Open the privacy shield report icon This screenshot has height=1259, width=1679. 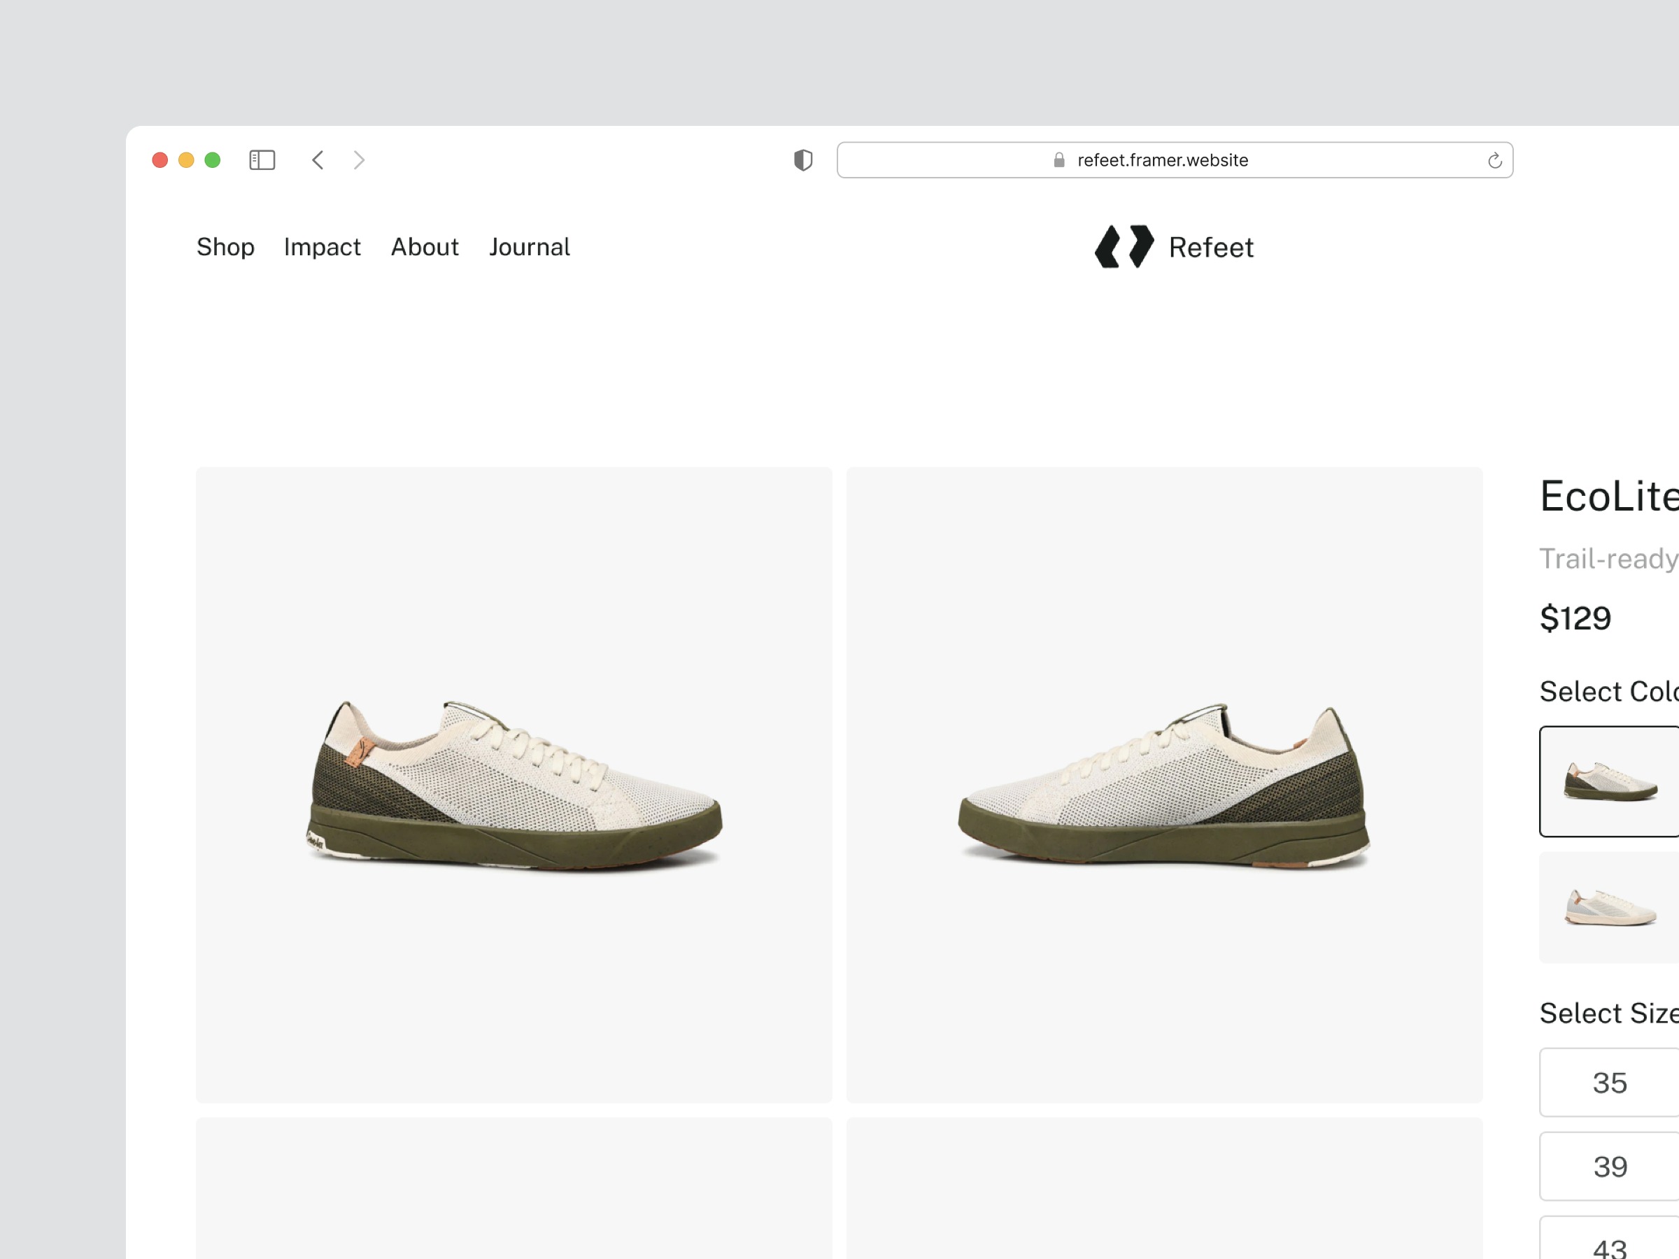(803, 160)
